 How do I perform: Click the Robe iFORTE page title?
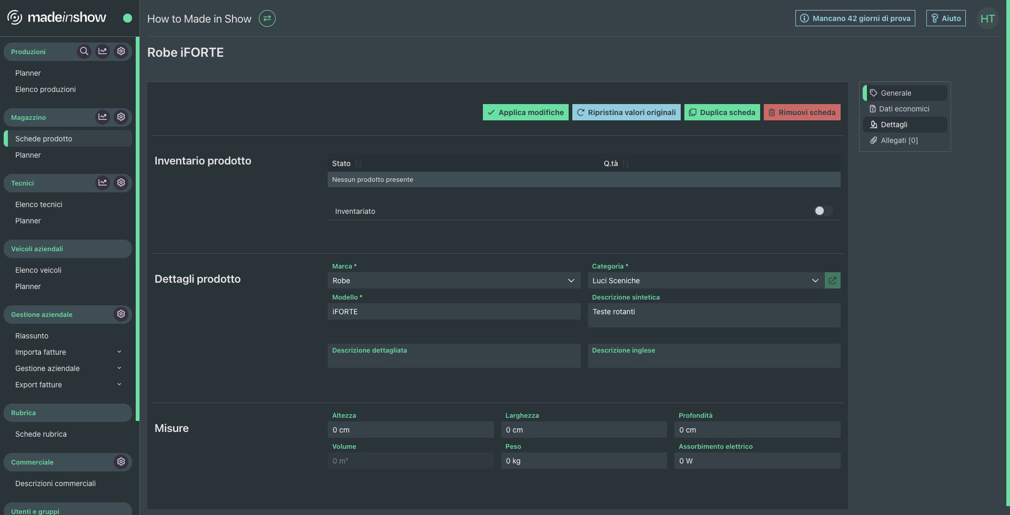185,53
